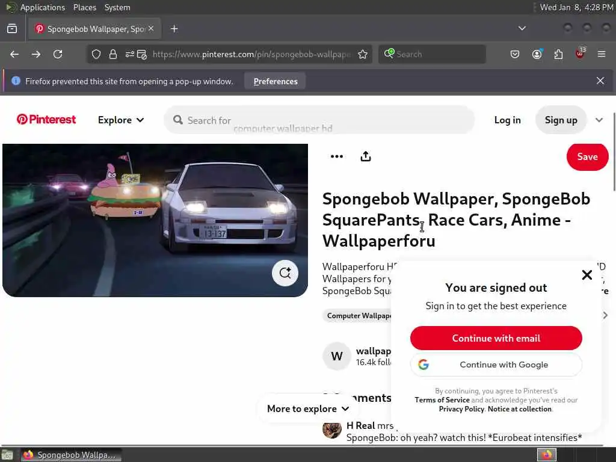Screen dimensions: 616x462
Task: Open the Notice at collection link
Action: coord(519,409)
